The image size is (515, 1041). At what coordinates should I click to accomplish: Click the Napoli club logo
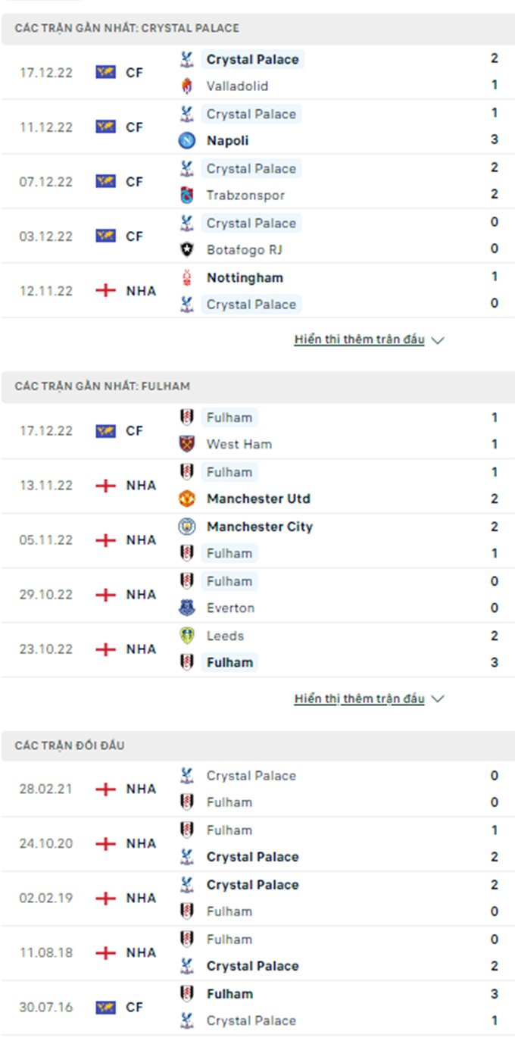[x=186, y=141]
